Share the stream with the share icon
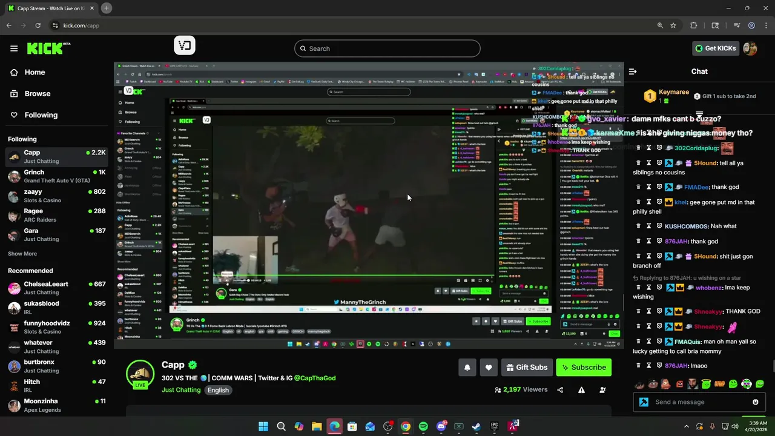 (560, 390)
